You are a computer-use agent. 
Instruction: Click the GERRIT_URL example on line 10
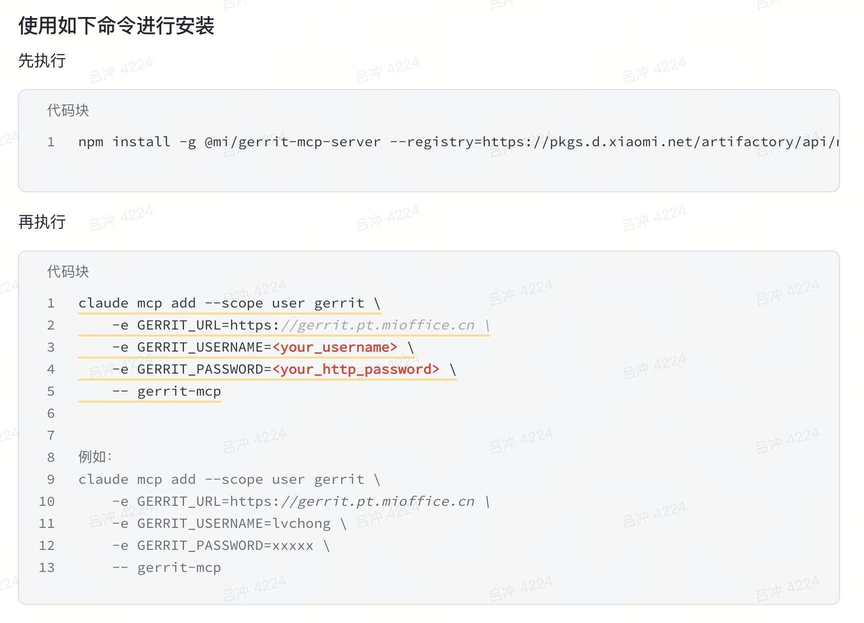pyautogui.click(x=301, y=501)
